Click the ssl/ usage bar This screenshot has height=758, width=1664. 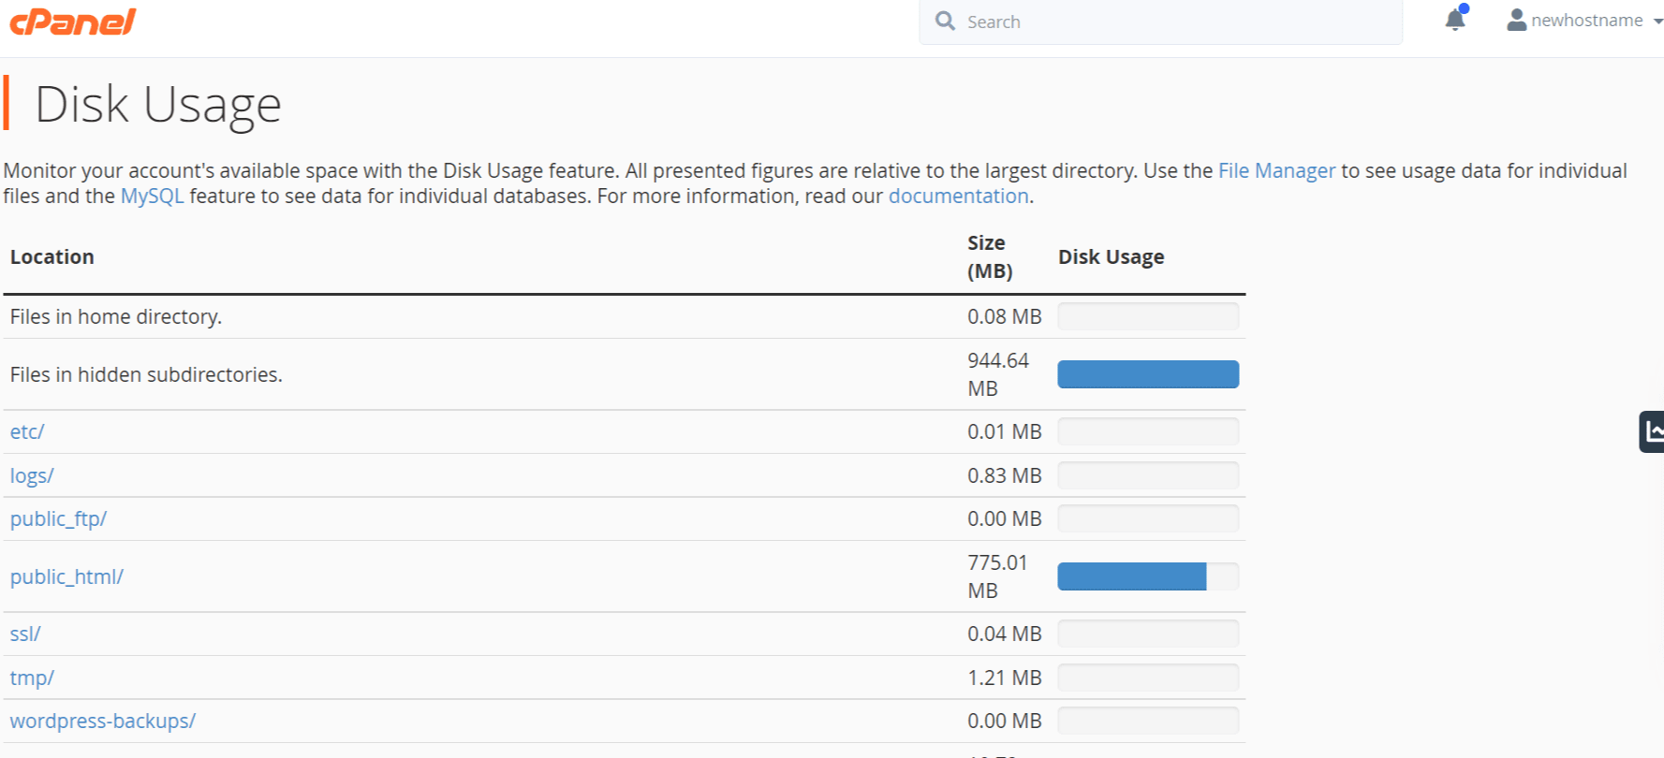[1148, 634]
